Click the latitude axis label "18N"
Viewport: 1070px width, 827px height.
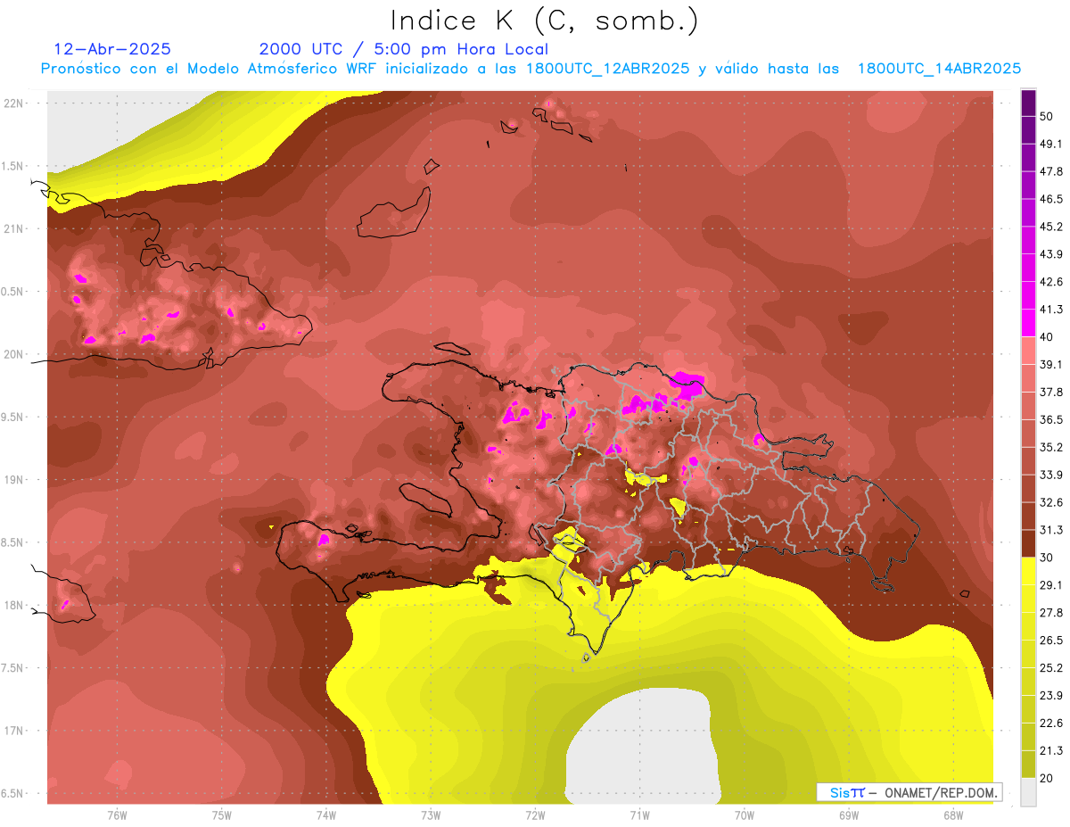[x=13, y=605]
